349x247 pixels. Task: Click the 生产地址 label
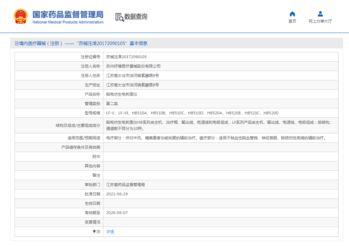[92, 85]
